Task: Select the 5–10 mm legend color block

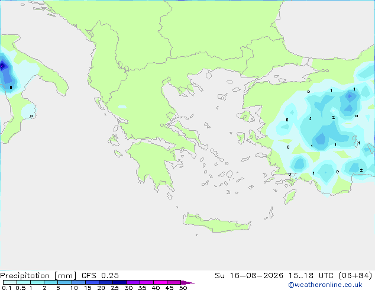Action: pyautogui.click(x=64, y=282)
